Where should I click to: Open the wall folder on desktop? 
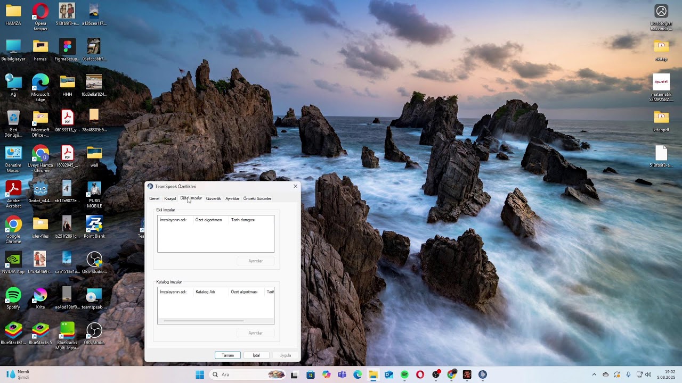[94, 153]
